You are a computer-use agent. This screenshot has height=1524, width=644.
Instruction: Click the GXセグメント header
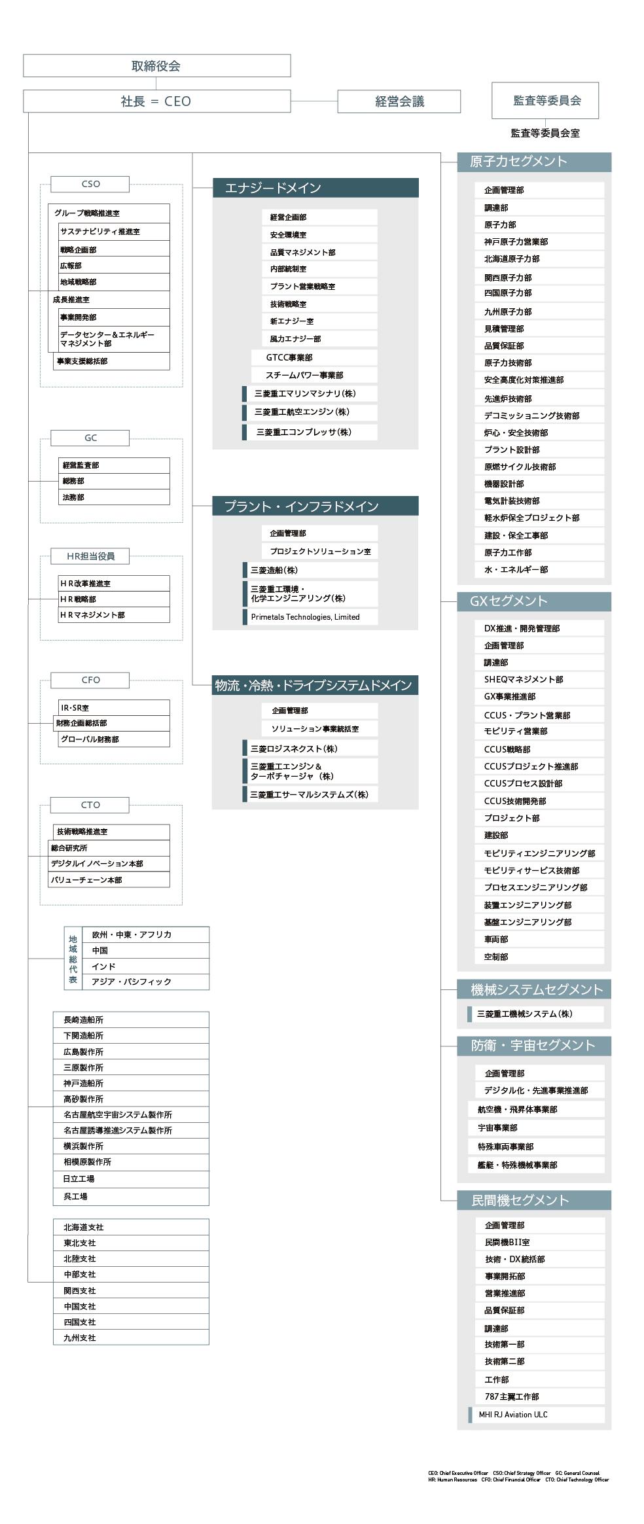[533, 601]
